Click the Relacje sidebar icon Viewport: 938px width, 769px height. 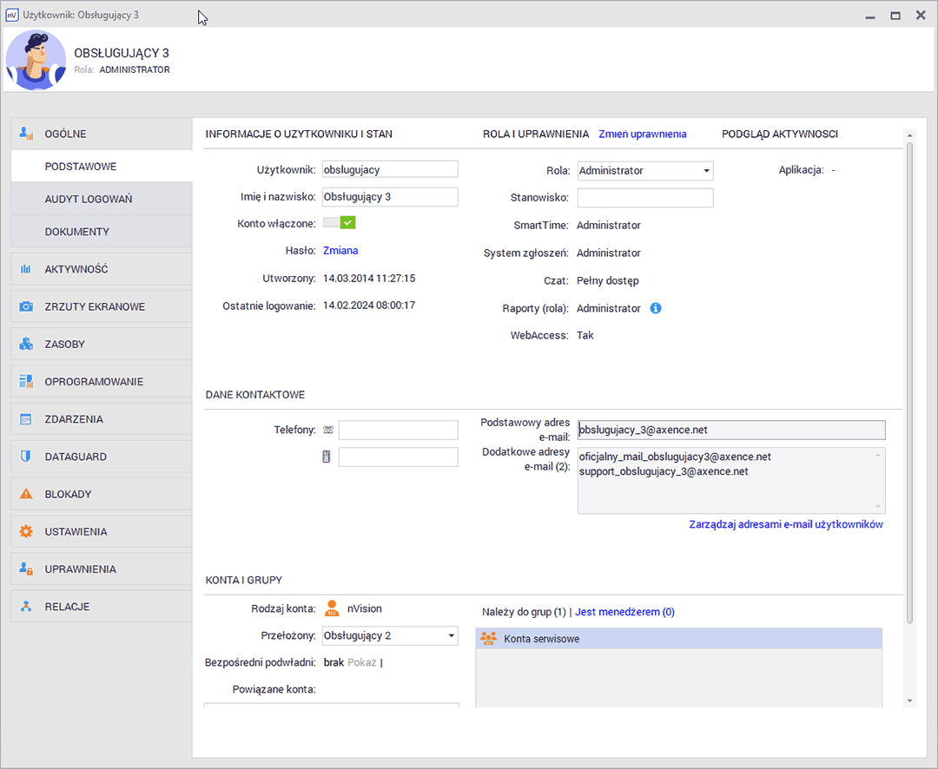[26, 607]
